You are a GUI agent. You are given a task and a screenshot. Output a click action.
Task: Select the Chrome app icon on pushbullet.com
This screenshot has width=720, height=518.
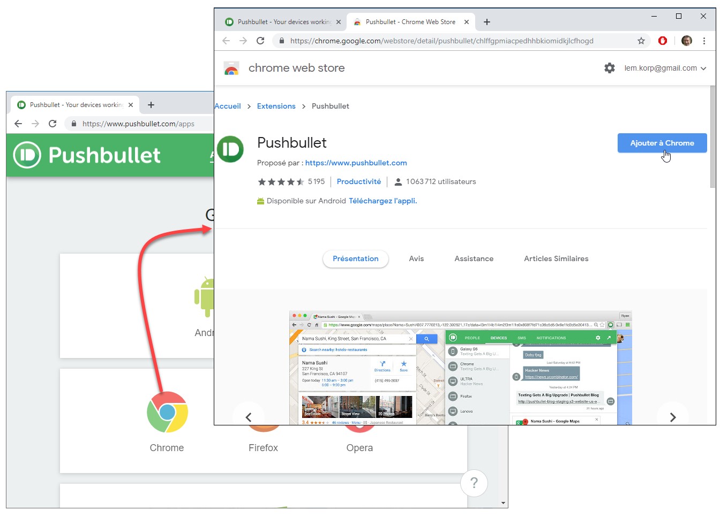(x=167, y=412)
